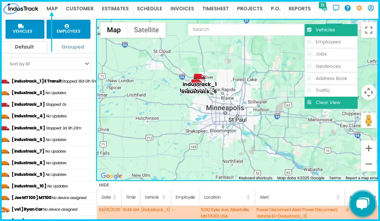
Task: Open Keyboard shortcuts link
Action: (255, 178)
